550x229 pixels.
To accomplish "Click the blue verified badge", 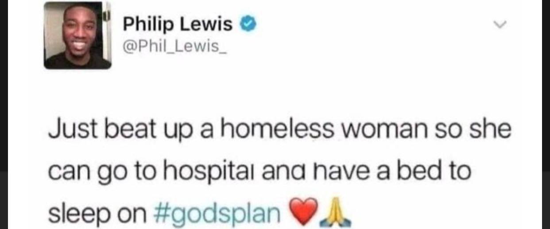I will tap(248, 25).
